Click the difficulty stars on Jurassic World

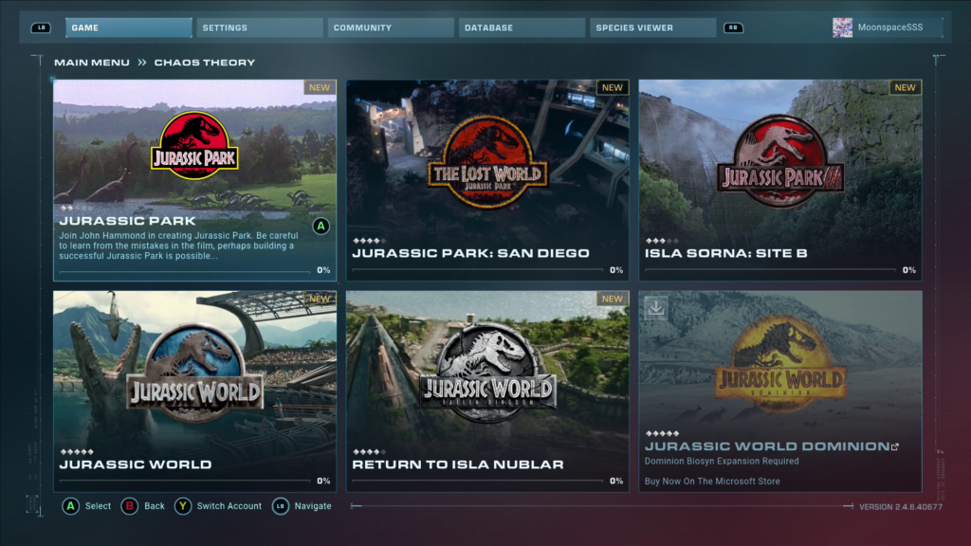(77, 452)
